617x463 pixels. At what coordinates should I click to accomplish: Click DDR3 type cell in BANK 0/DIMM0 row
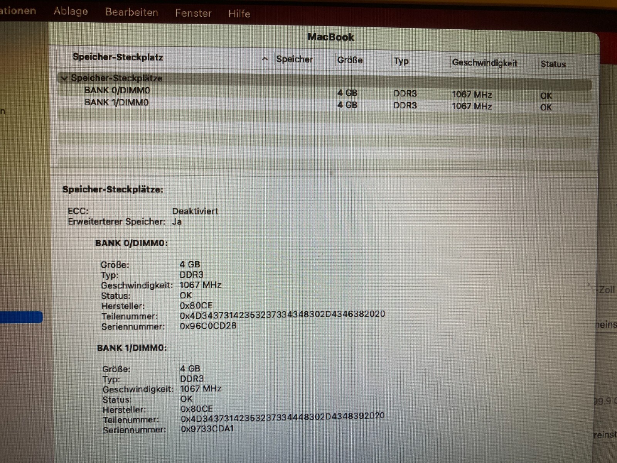pyautogui.click(x=405, y=94)
